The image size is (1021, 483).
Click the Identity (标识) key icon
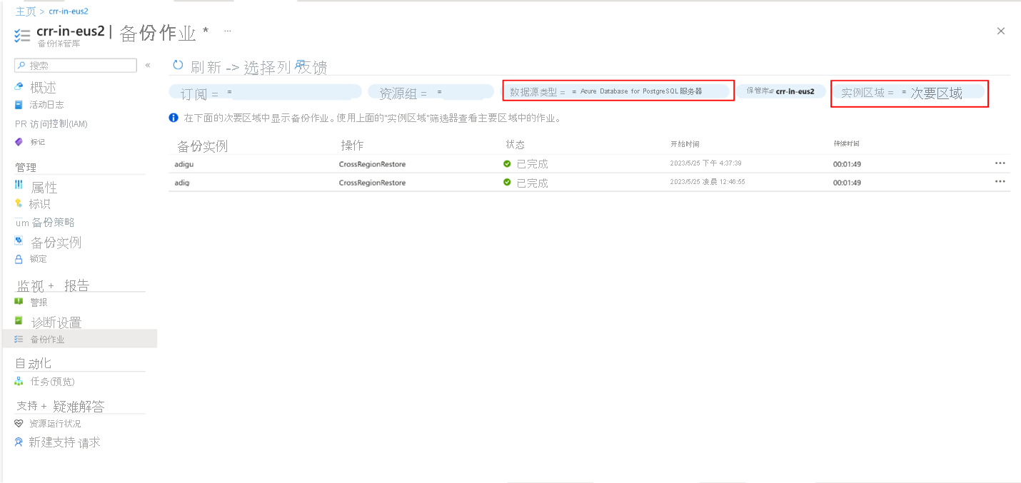(x=19, y=203)
